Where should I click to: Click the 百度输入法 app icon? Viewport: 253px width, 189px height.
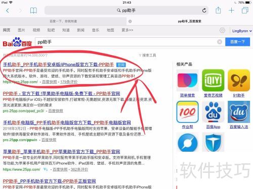point(239,112)
